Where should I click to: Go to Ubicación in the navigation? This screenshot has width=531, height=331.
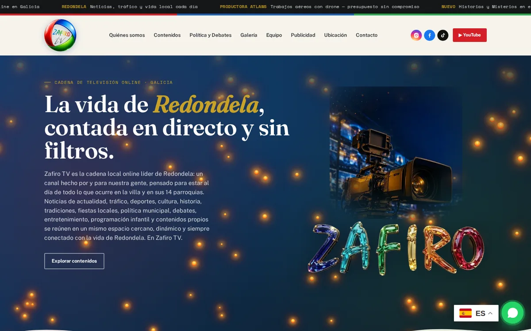[335, 35]
